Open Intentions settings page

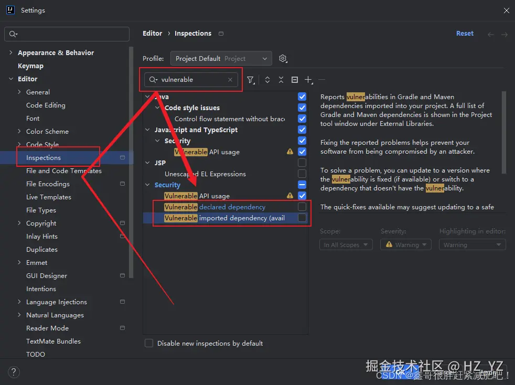41,288
